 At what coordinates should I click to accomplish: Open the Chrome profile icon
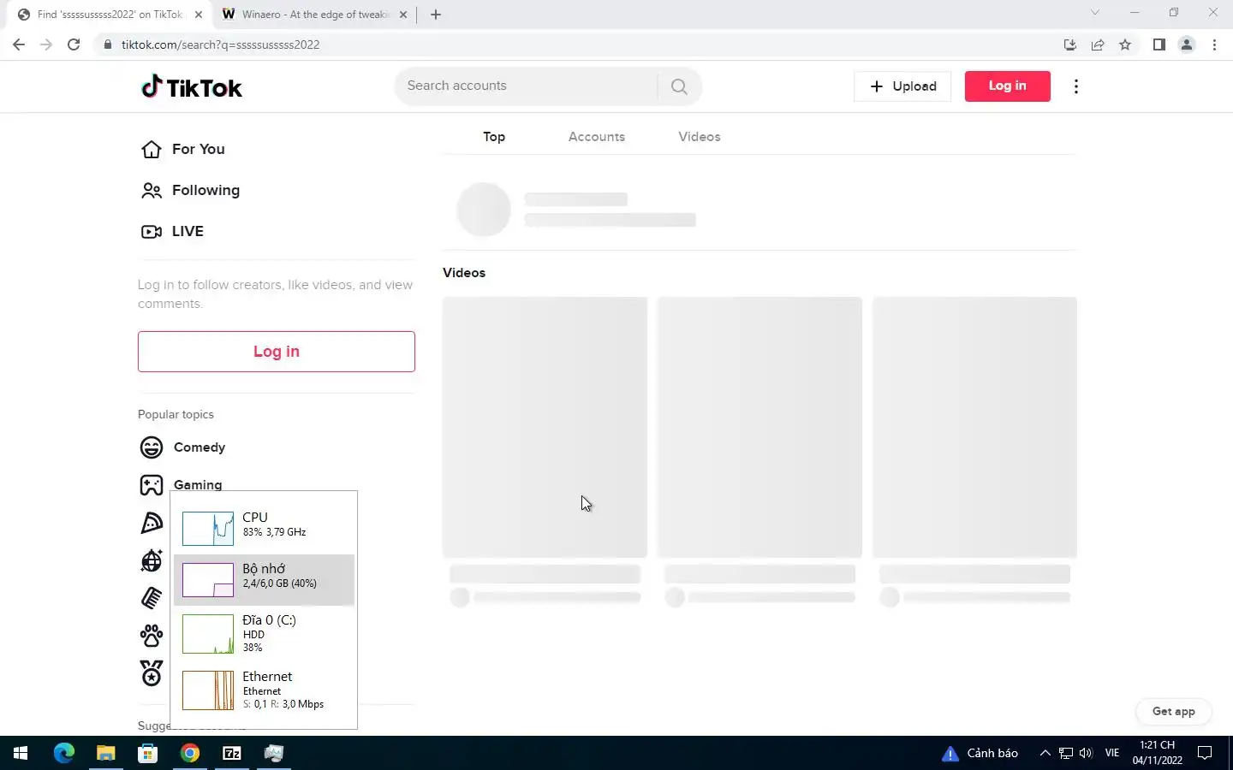click(x=1187, y=44)
